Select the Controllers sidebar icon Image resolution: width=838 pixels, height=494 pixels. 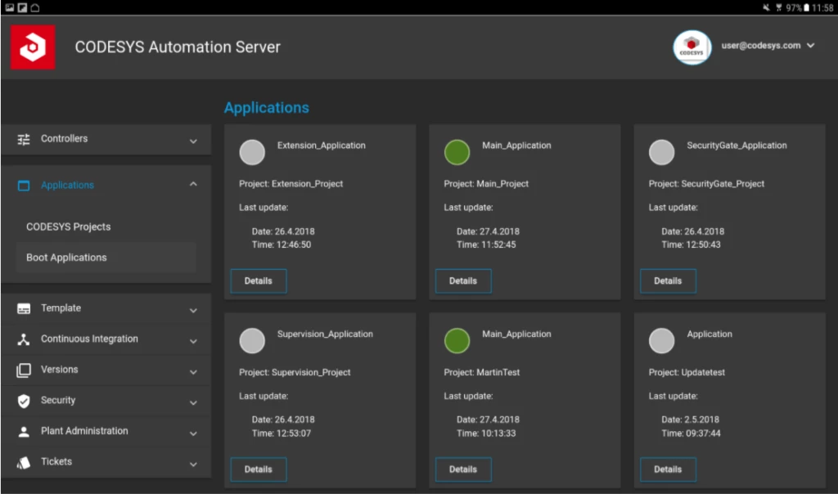pyautogui.click(x=25, y=138)
